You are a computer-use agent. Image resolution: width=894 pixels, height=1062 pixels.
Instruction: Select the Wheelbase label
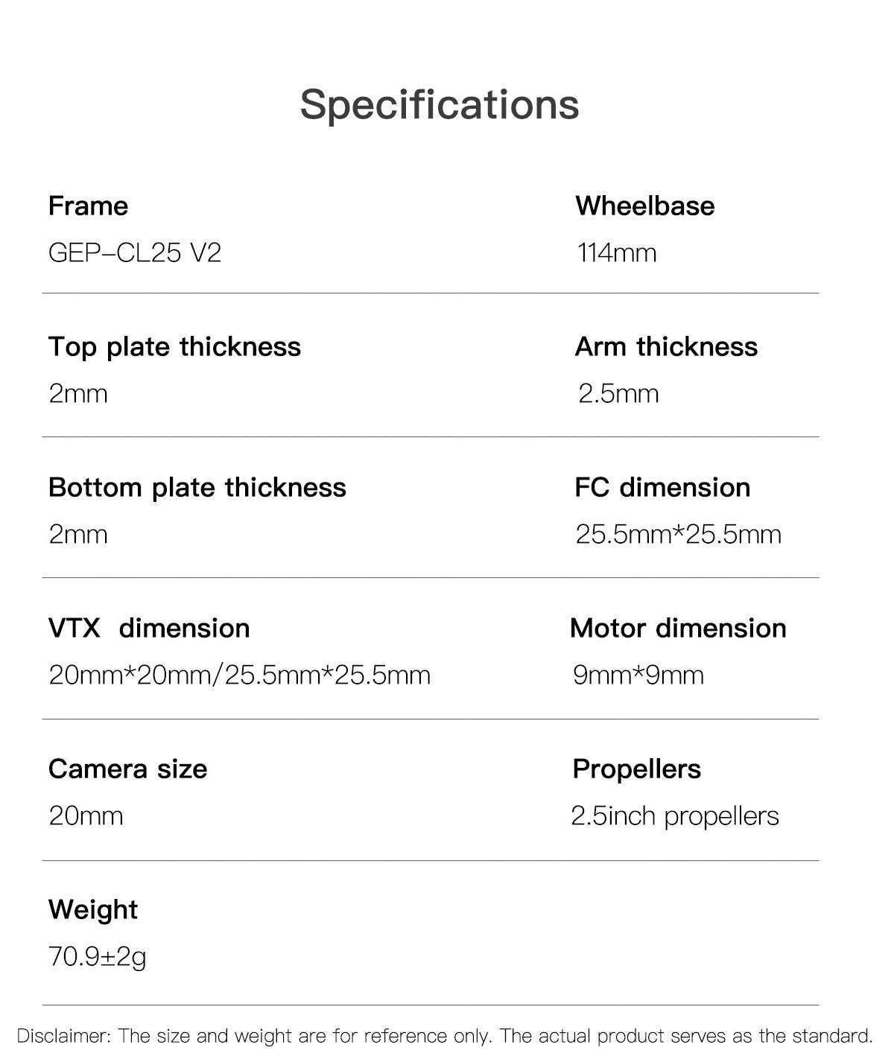pyautogui.click(x=644, y=206)
